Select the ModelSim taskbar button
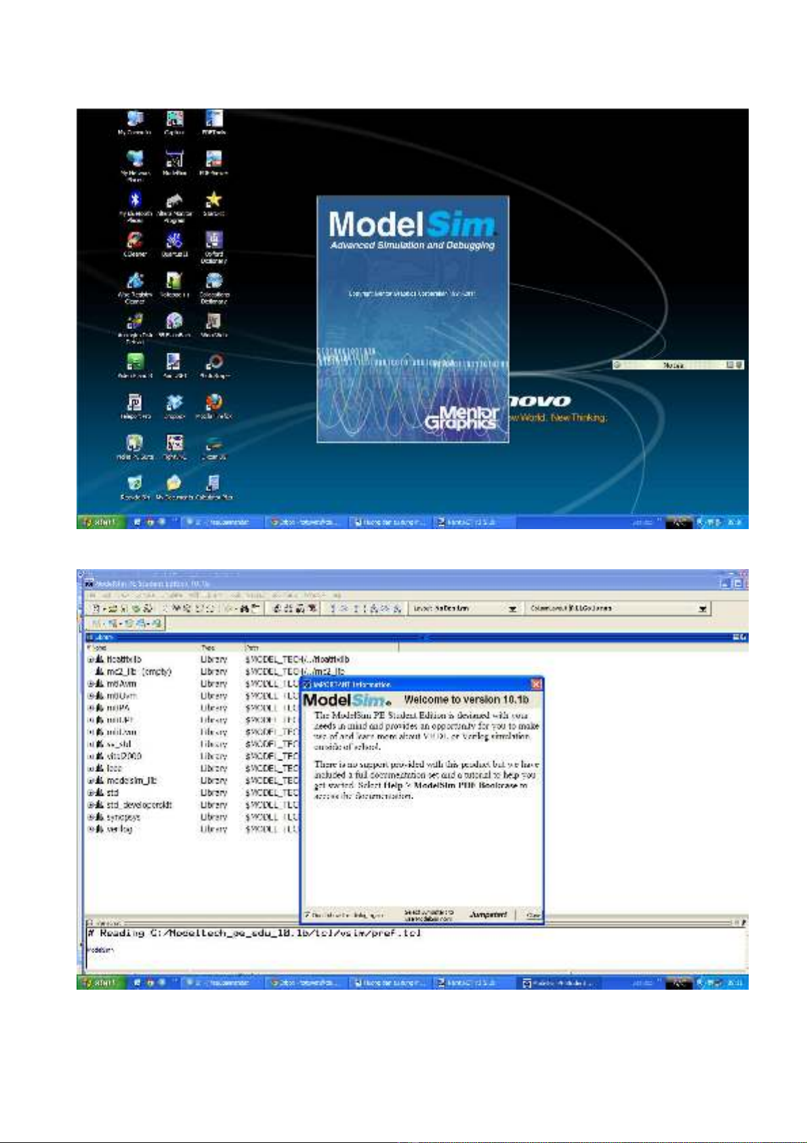This screenshot has height=1143, width=807. click(559, 982)
